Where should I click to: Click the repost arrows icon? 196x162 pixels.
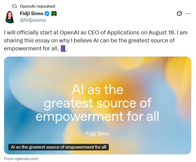click(x=15, y=6)
